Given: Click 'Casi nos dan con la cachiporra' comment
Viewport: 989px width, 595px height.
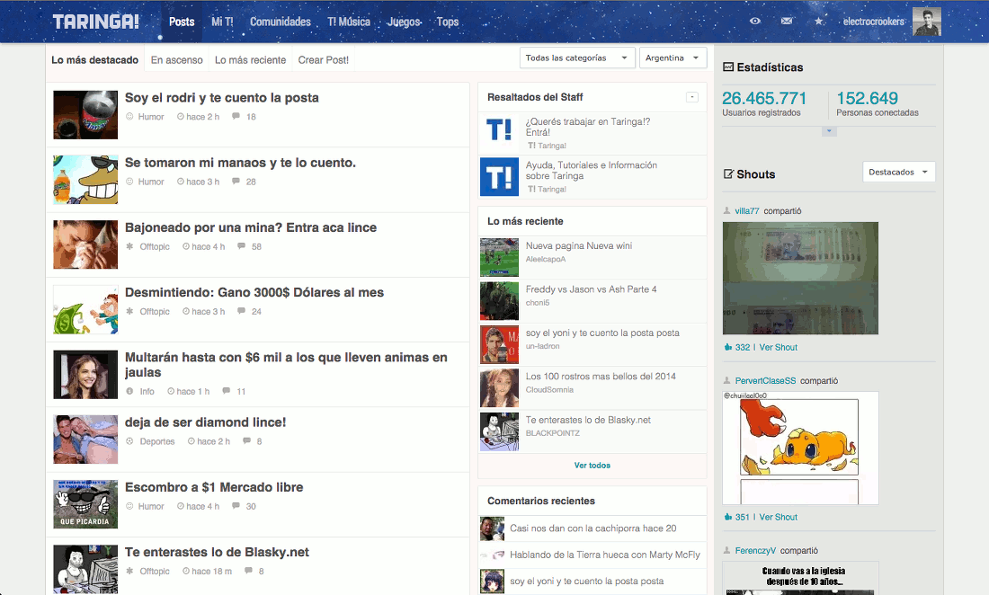Looking at the screenshot, I should pyautogui.click(x=593, y=528).
